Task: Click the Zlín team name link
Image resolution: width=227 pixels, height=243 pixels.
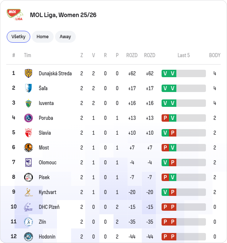Action: pos(42,222)
